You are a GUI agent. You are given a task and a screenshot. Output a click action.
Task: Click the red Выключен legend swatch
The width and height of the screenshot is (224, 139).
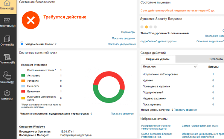pos(23,92)
